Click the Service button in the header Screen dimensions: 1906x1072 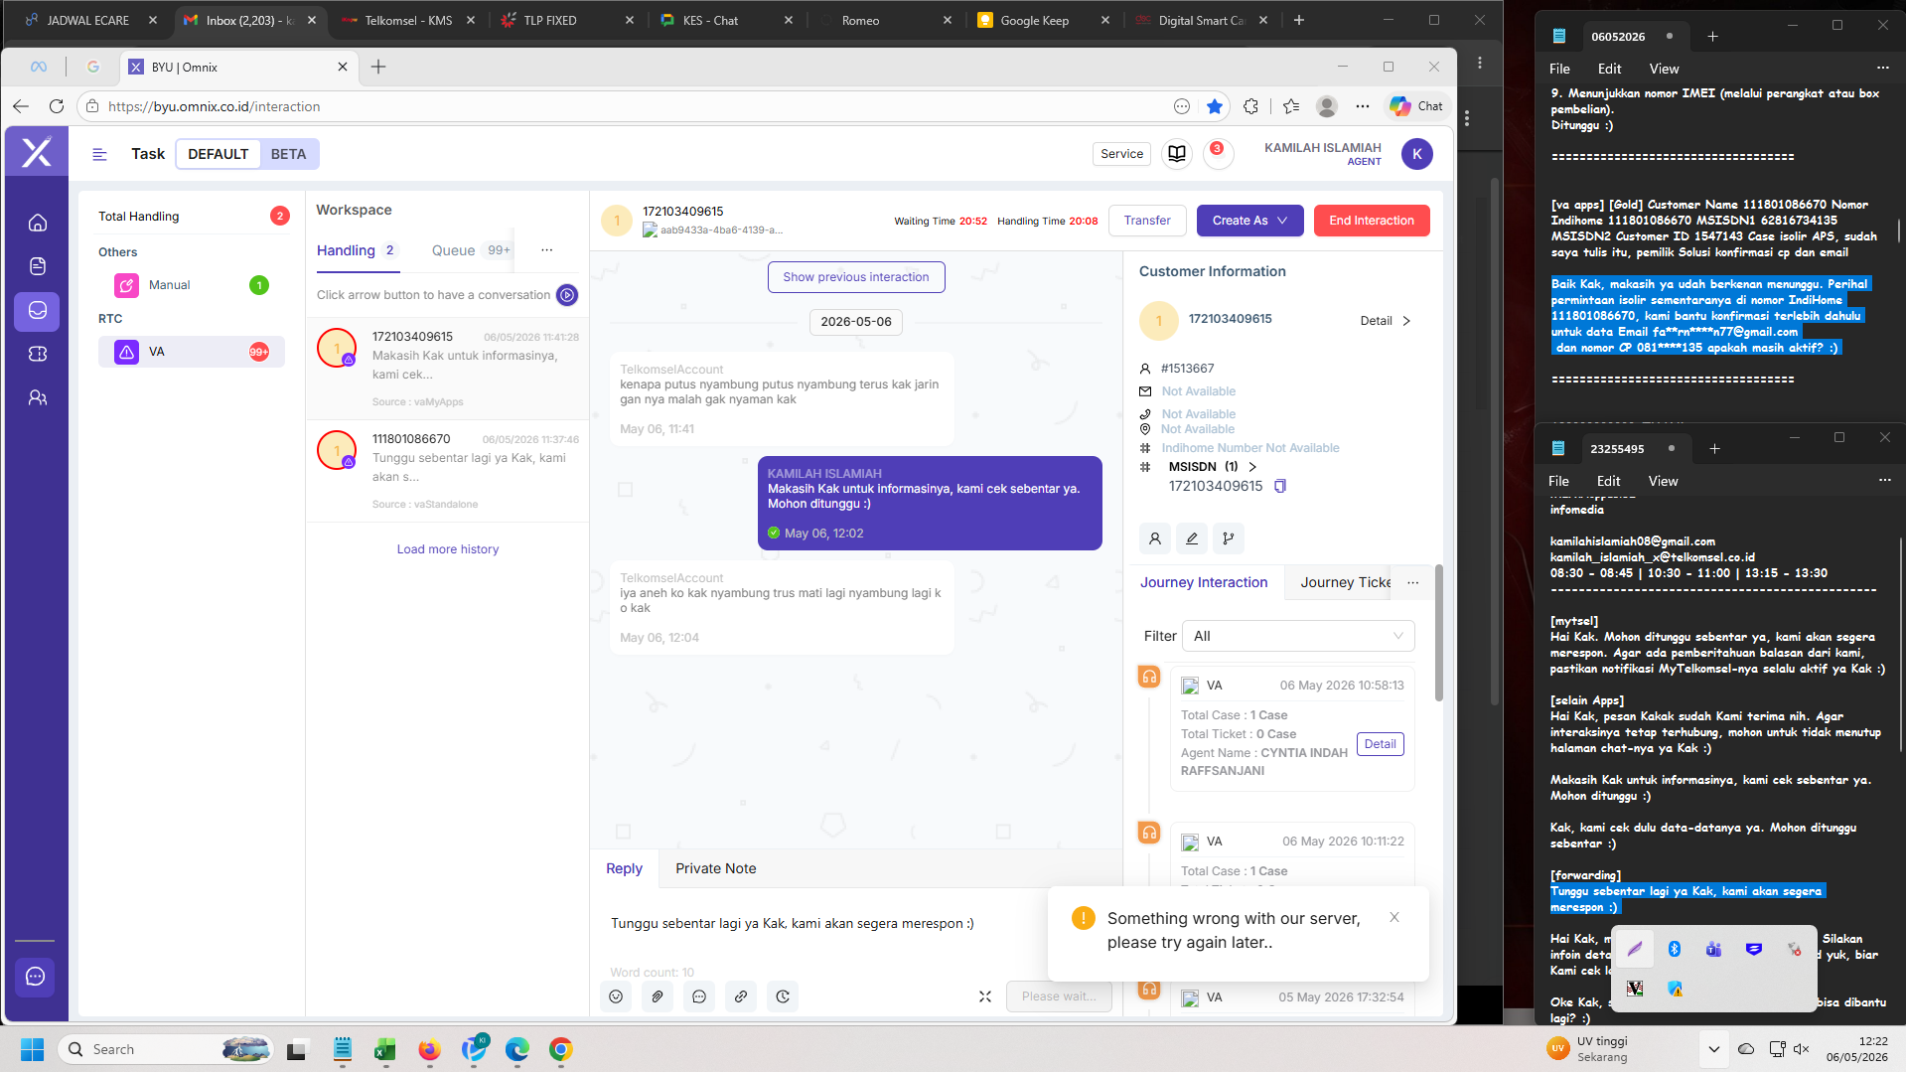[x=1122, y=154]
